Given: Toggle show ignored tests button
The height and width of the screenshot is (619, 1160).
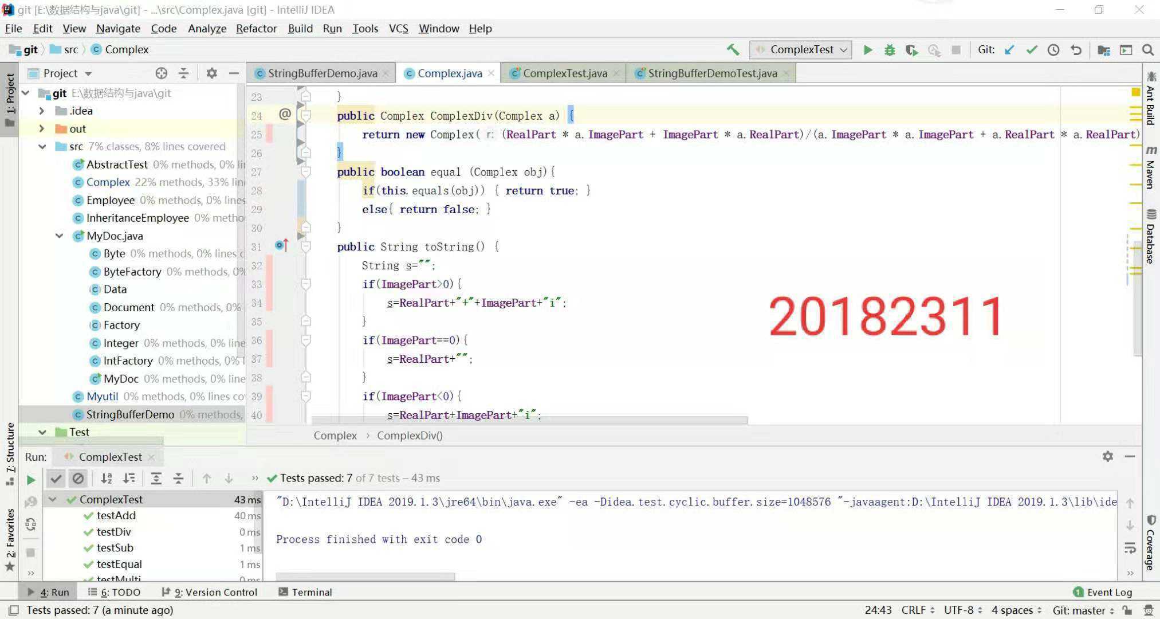Looking at the screenshot, I should pyautogui.click(x=78, y=478).
